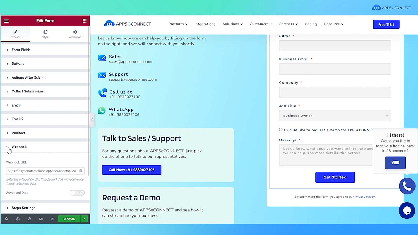This screenshot has height=235, width=418.
Task: Open the Partners menu
Action: [288, 24]
